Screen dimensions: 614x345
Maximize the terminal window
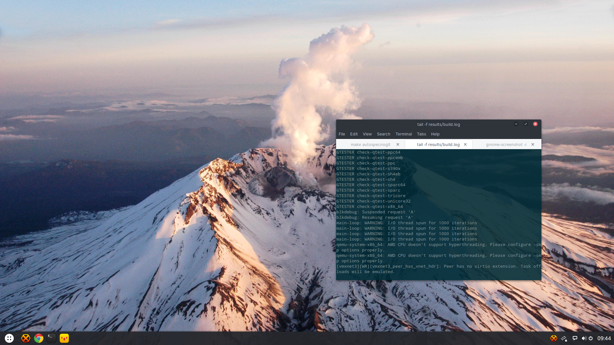click(525, 124)
